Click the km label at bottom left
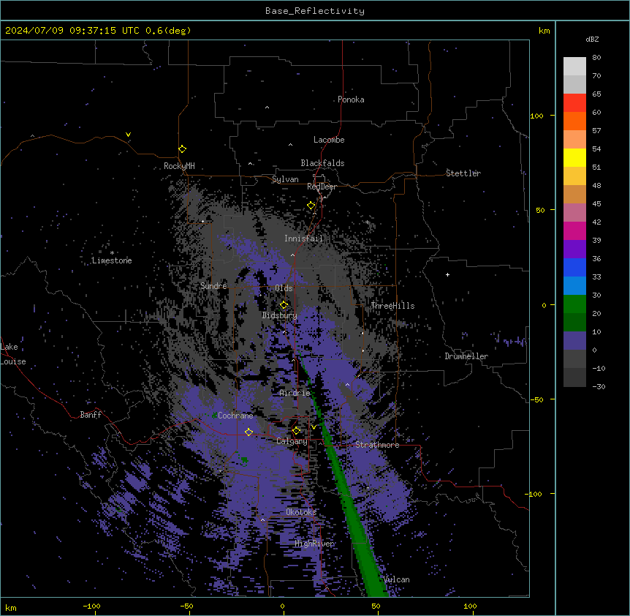 (11, 607)
